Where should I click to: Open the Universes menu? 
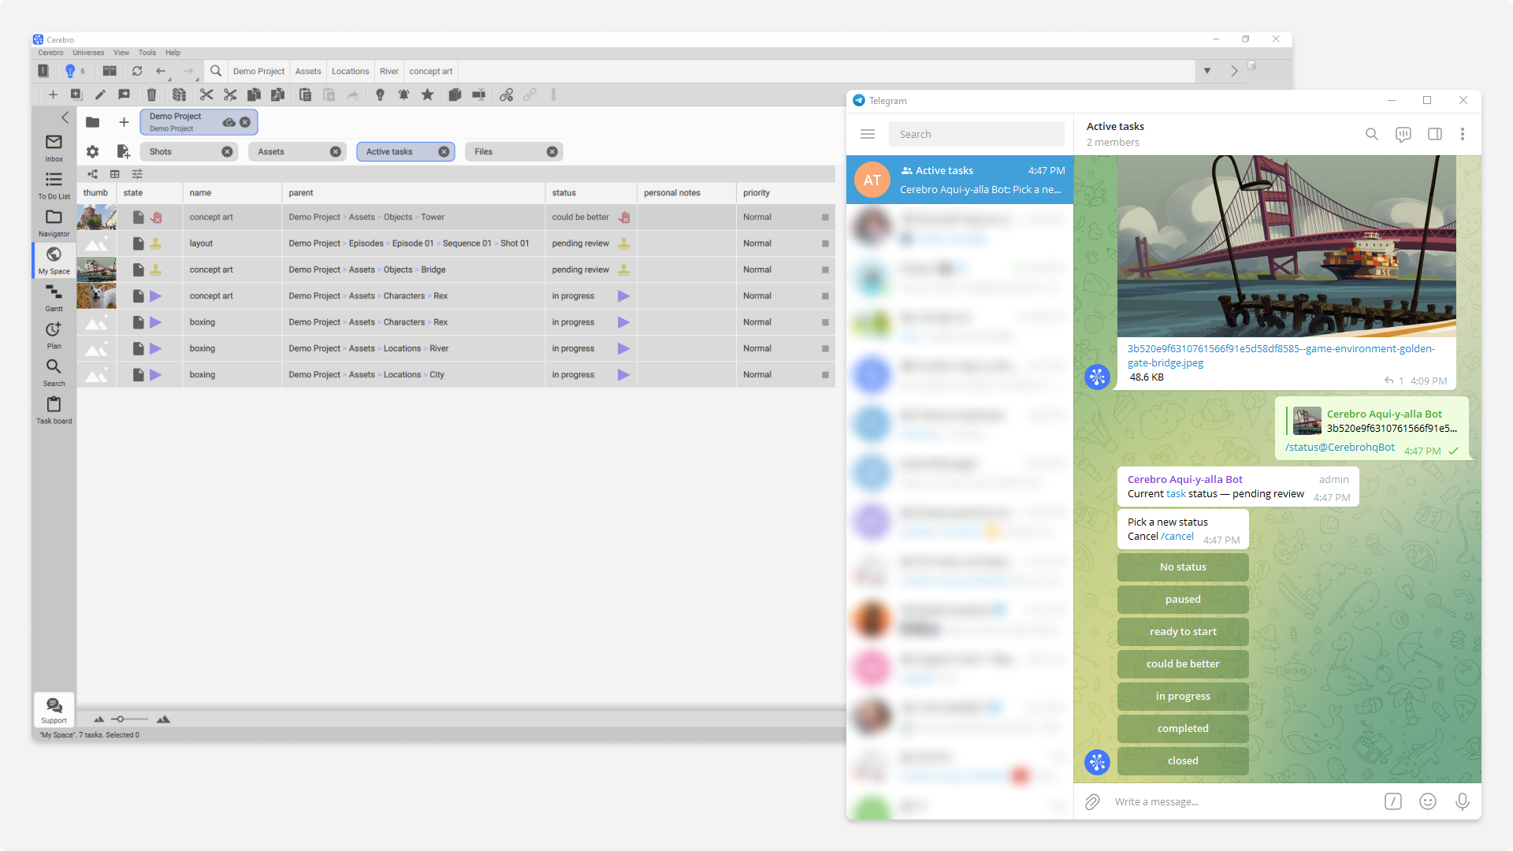click(x=88, y=53)
